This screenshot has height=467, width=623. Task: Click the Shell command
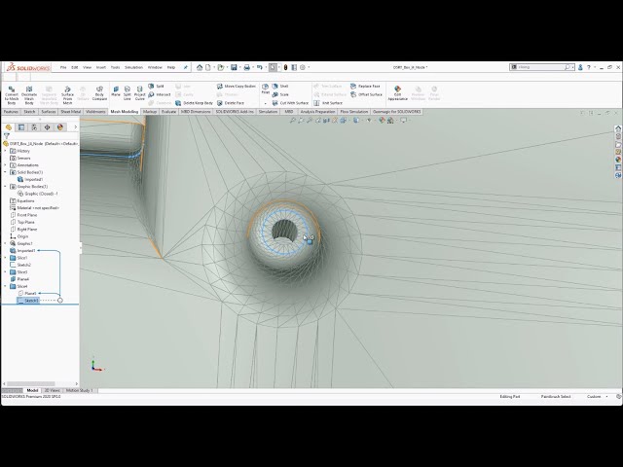tap(280, 87)
